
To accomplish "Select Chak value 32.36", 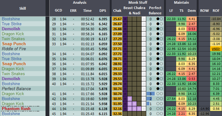I will 117,114.
